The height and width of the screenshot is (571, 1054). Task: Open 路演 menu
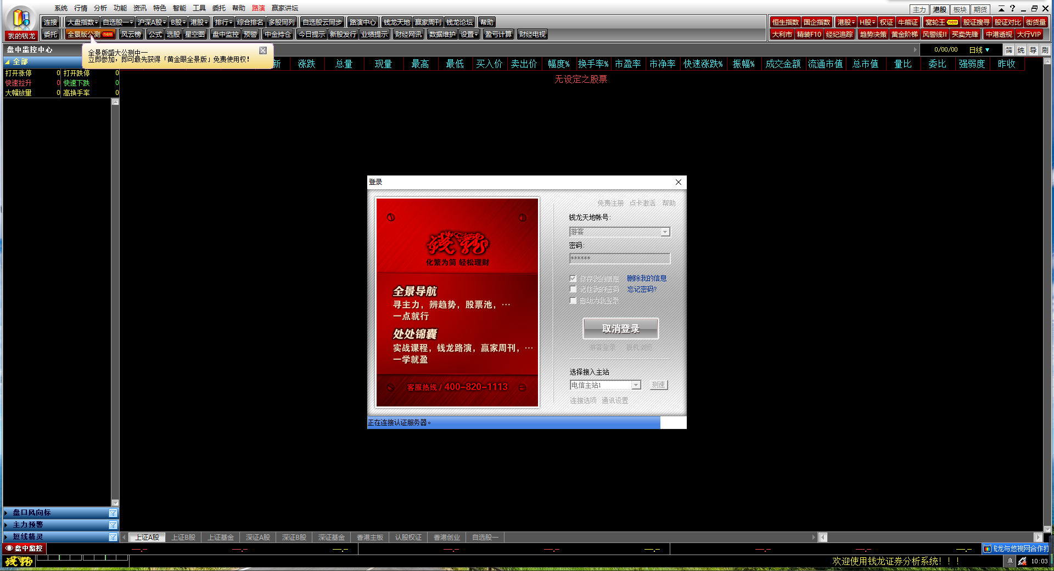point(259,8)
